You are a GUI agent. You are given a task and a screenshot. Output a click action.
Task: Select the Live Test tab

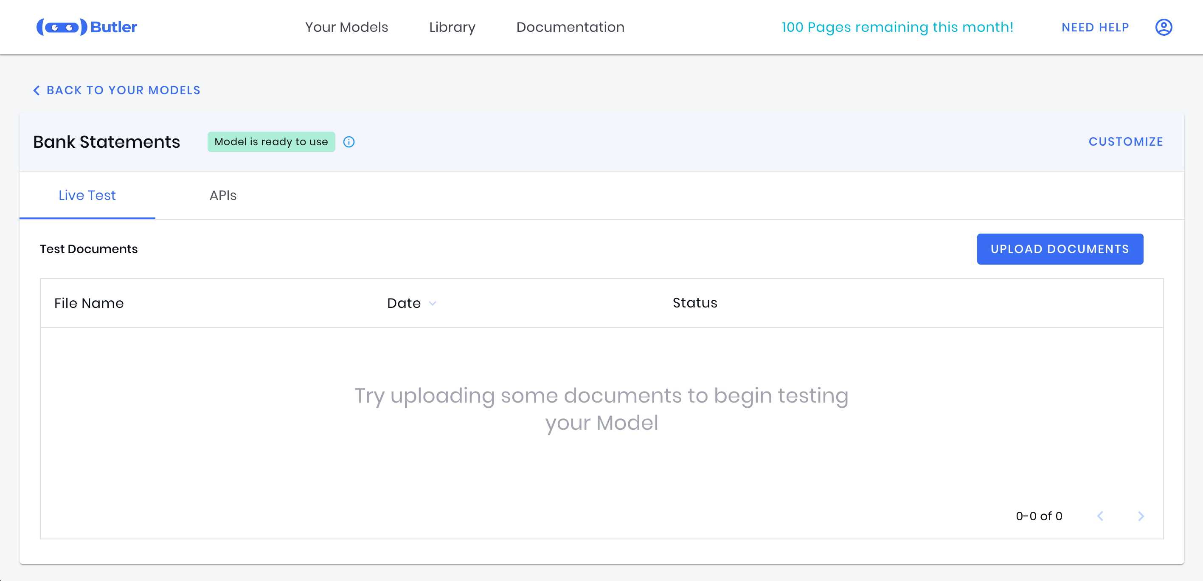point(87,195)
